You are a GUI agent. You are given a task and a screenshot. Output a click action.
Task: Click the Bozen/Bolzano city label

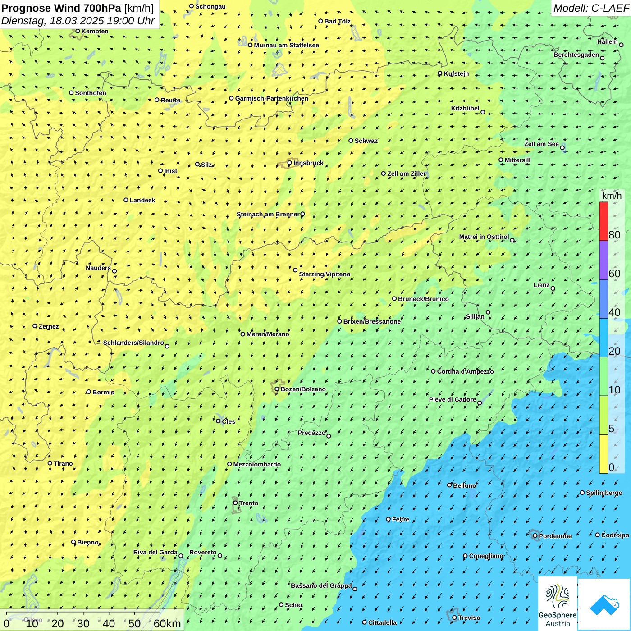(303, 389)
